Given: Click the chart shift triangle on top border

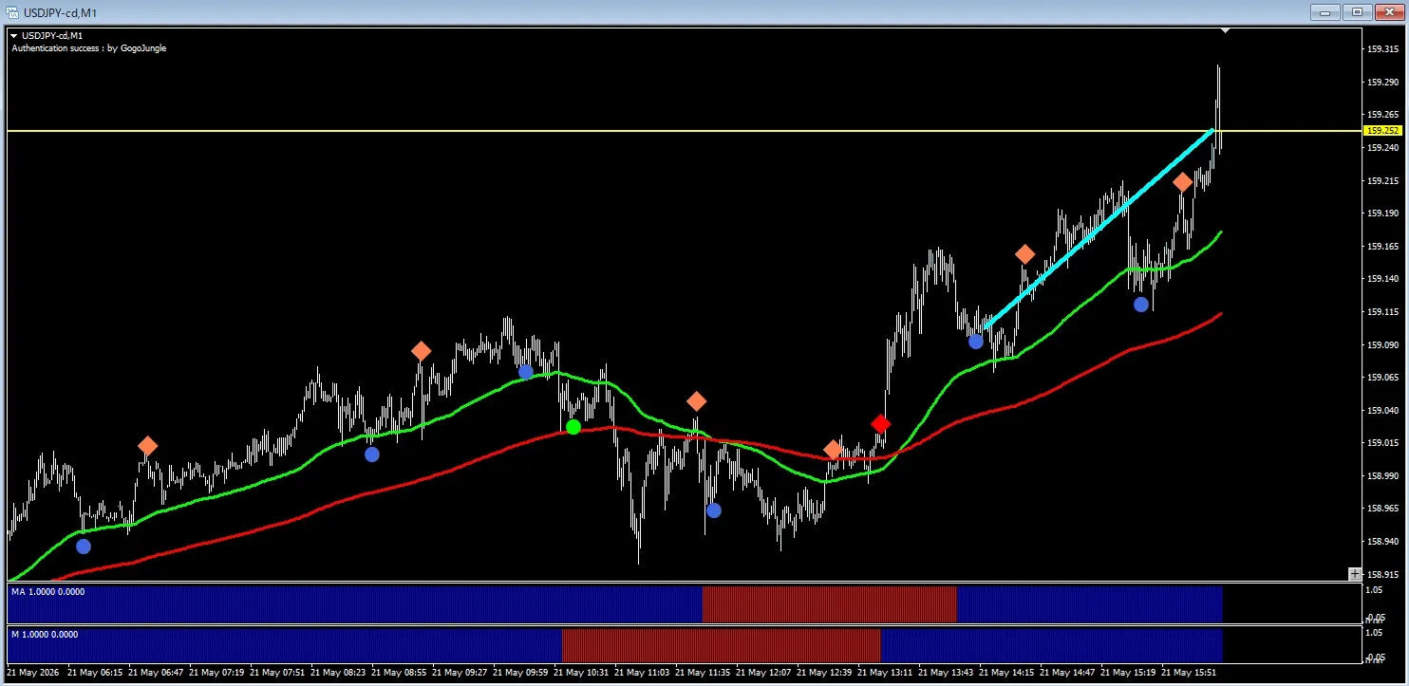Looking at the screenshot, I should click(x=1226, y=31).
